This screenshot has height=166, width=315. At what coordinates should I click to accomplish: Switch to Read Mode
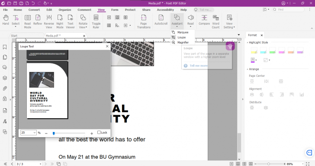point(28,22)
